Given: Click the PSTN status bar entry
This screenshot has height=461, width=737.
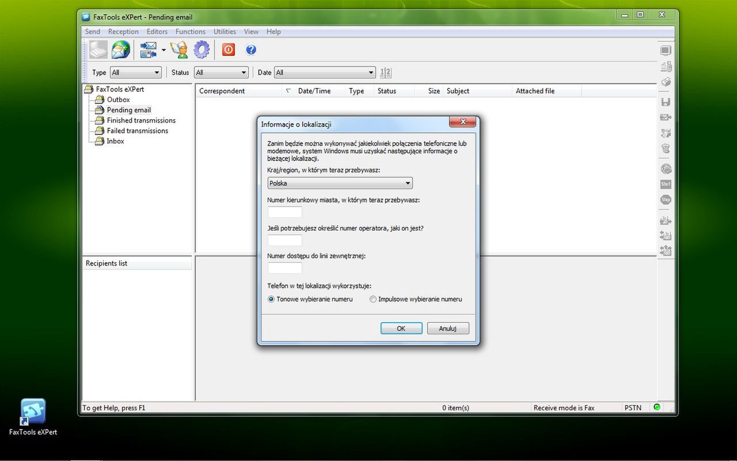Looking at the screenshot, I should [x=633, y=407].
